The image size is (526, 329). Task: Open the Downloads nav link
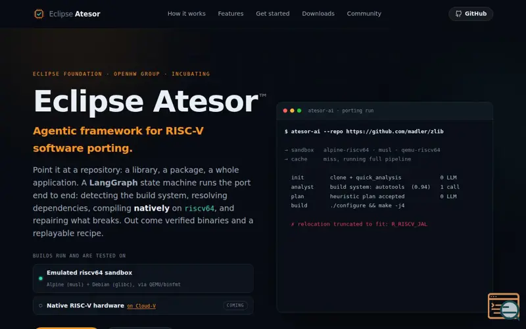pos(318,14)
